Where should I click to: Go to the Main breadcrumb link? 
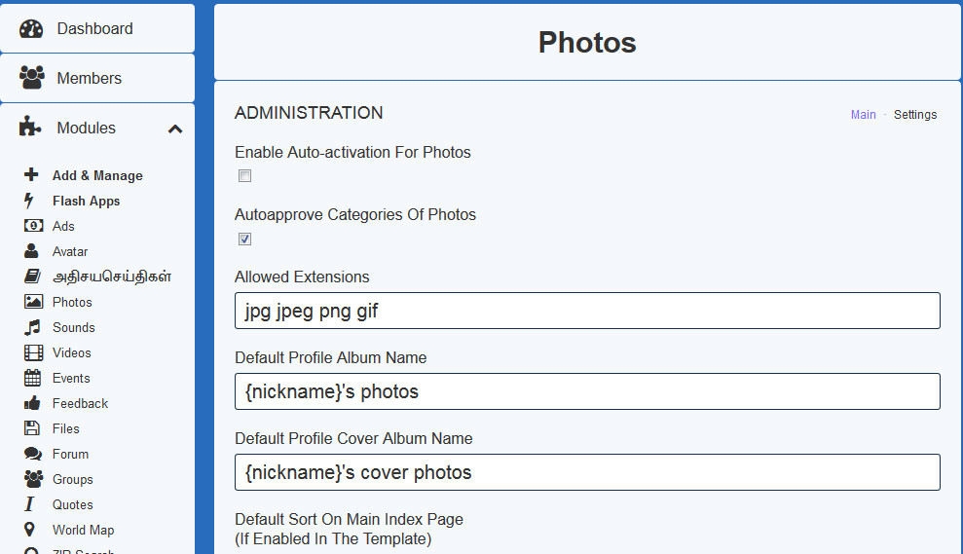863,115
